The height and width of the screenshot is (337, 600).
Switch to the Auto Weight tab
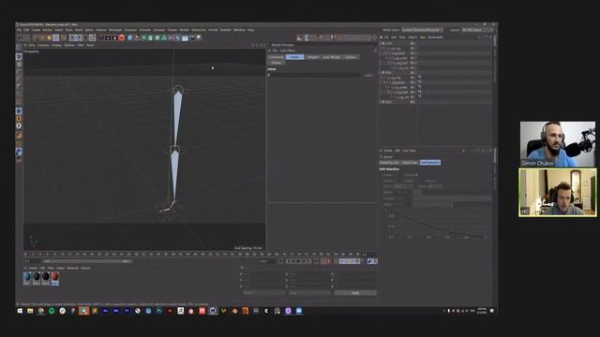click(x=331, y=57)
